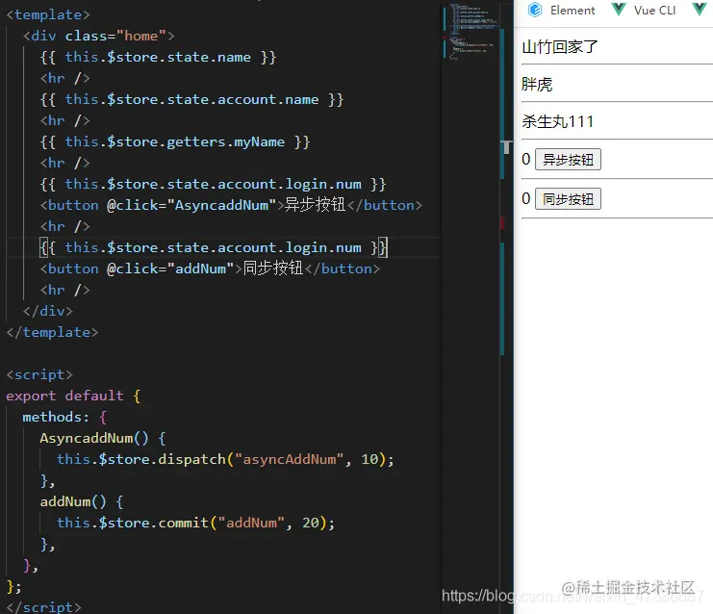Viewport: 713px width, 614px height.
Task: Click the this.$store.state.name expression
Action: point(158,57)
